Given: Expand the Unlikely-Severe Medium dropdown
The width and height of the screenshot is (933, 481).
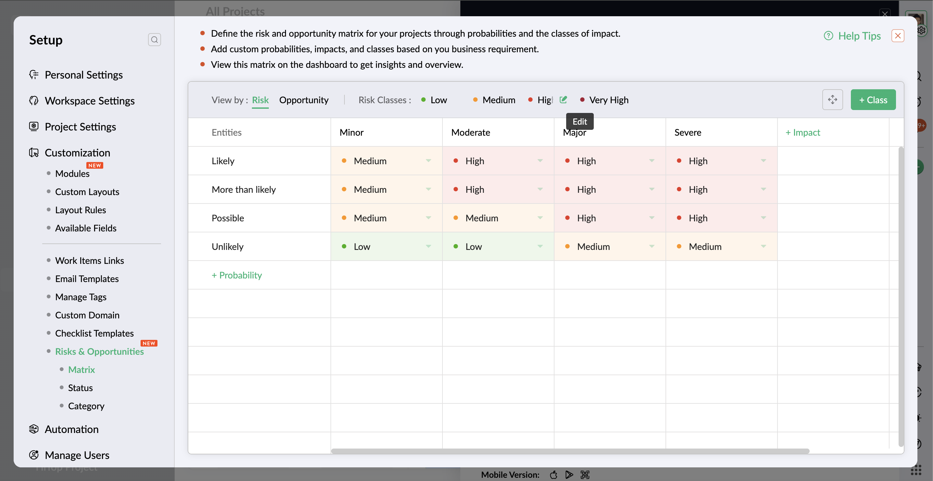Looking at the screenshot, I should [x=763, y=247].
